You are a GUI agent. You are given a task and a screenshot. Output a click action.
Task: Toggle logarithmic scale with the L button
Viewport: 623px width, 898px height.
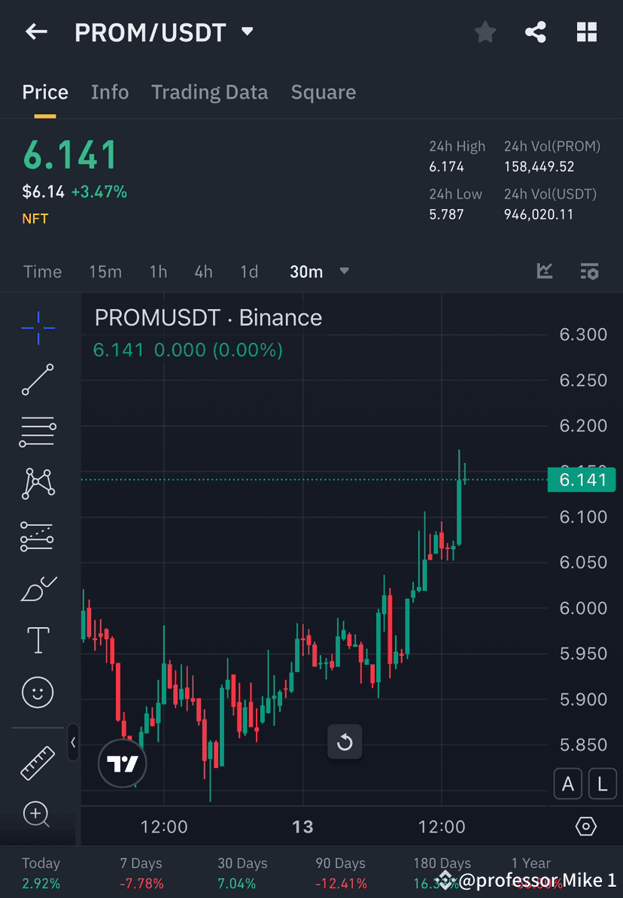point(602,784)
